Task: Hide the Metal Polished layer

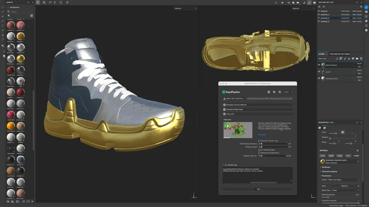Action: click(x=319, y=65)
